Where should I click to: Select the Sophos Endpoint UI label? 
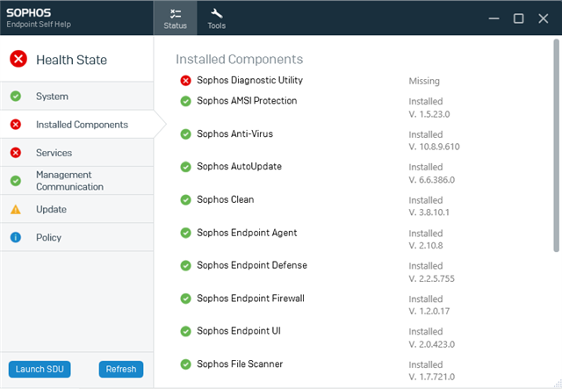239,331
